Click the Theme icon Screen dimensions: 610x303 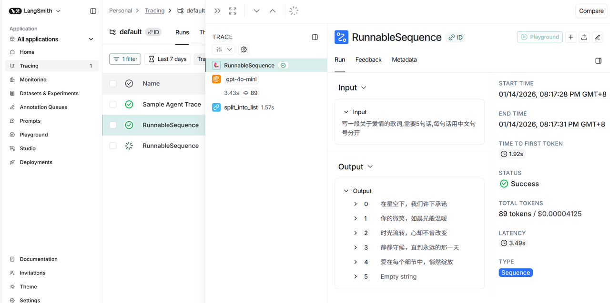coord(12,287)
